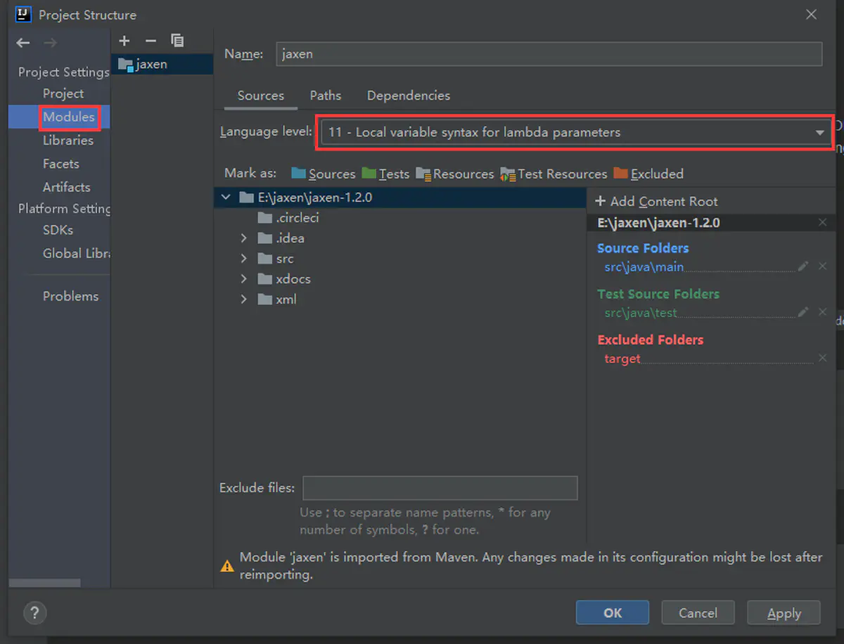
Task: Click src\java\main source folder path
Action: [644, 267]
